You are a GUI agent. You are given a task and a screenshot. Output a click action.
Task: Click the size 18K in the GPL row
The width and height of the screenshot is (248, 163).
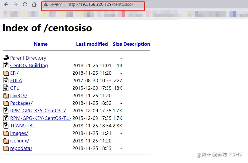118,88
